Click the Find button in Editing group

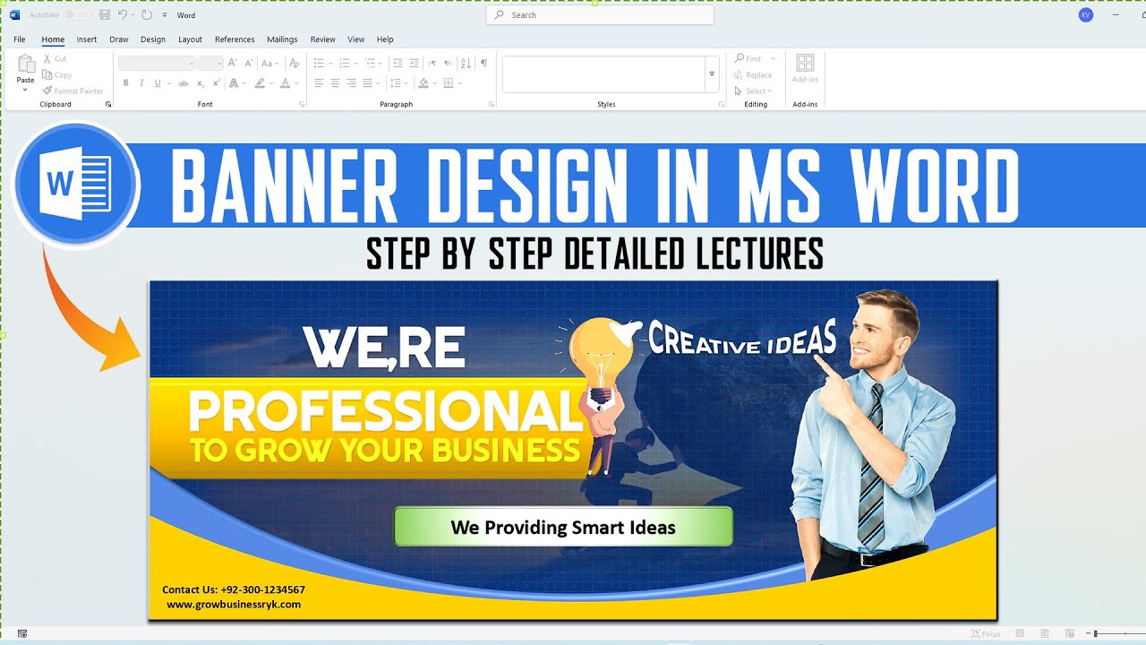(x=748, y=59)
